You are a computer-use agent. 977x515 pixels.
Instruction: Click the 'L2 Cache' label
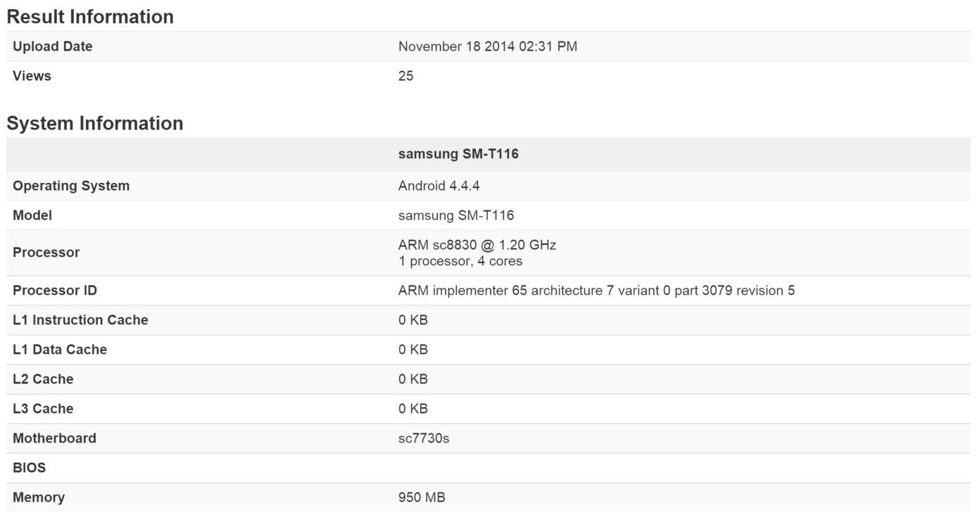click(43, 379)
